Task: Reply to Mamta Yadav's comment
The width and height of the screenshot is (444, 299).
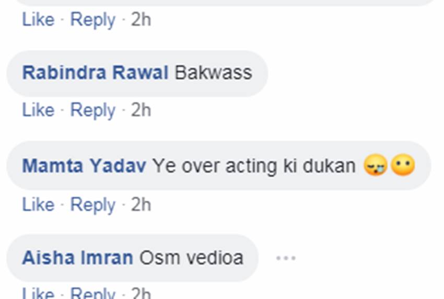Action: (93, 205)
